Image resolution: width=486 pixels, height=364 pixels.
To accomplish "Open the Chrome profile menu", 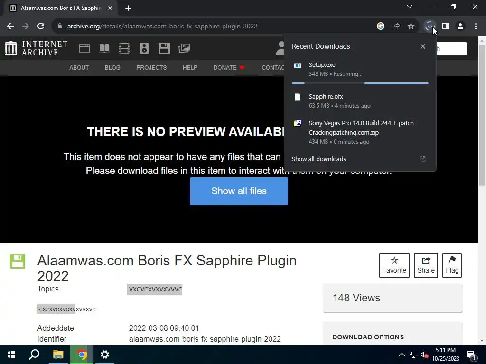I will click(460, 27).
